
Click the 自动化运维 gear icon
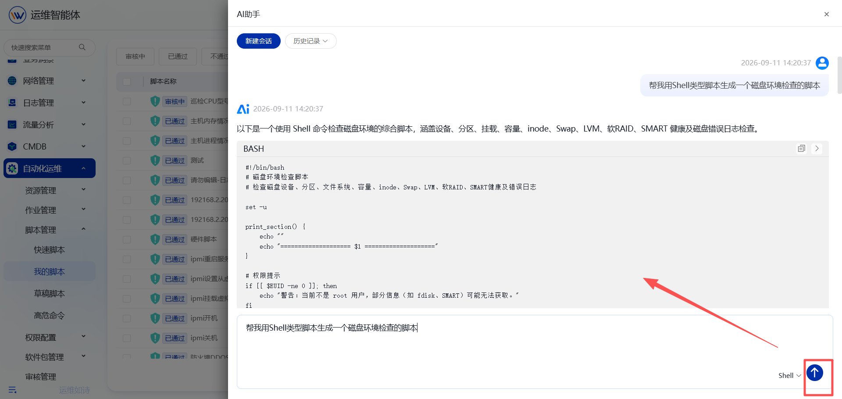coord(12,168)
